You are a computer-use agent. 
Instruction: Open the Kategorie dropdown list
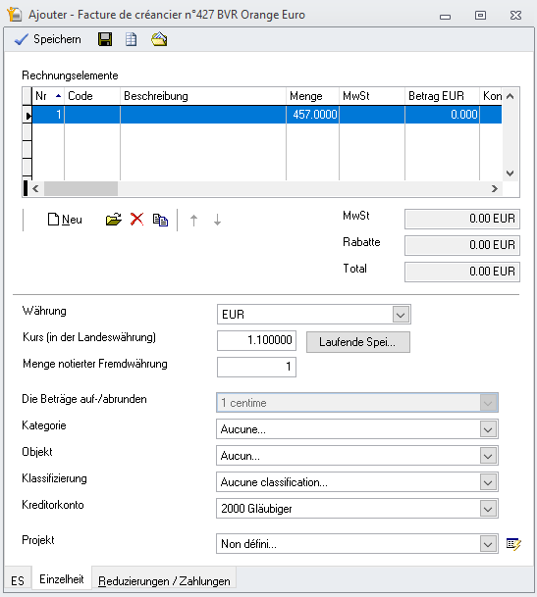pos(488,429)
